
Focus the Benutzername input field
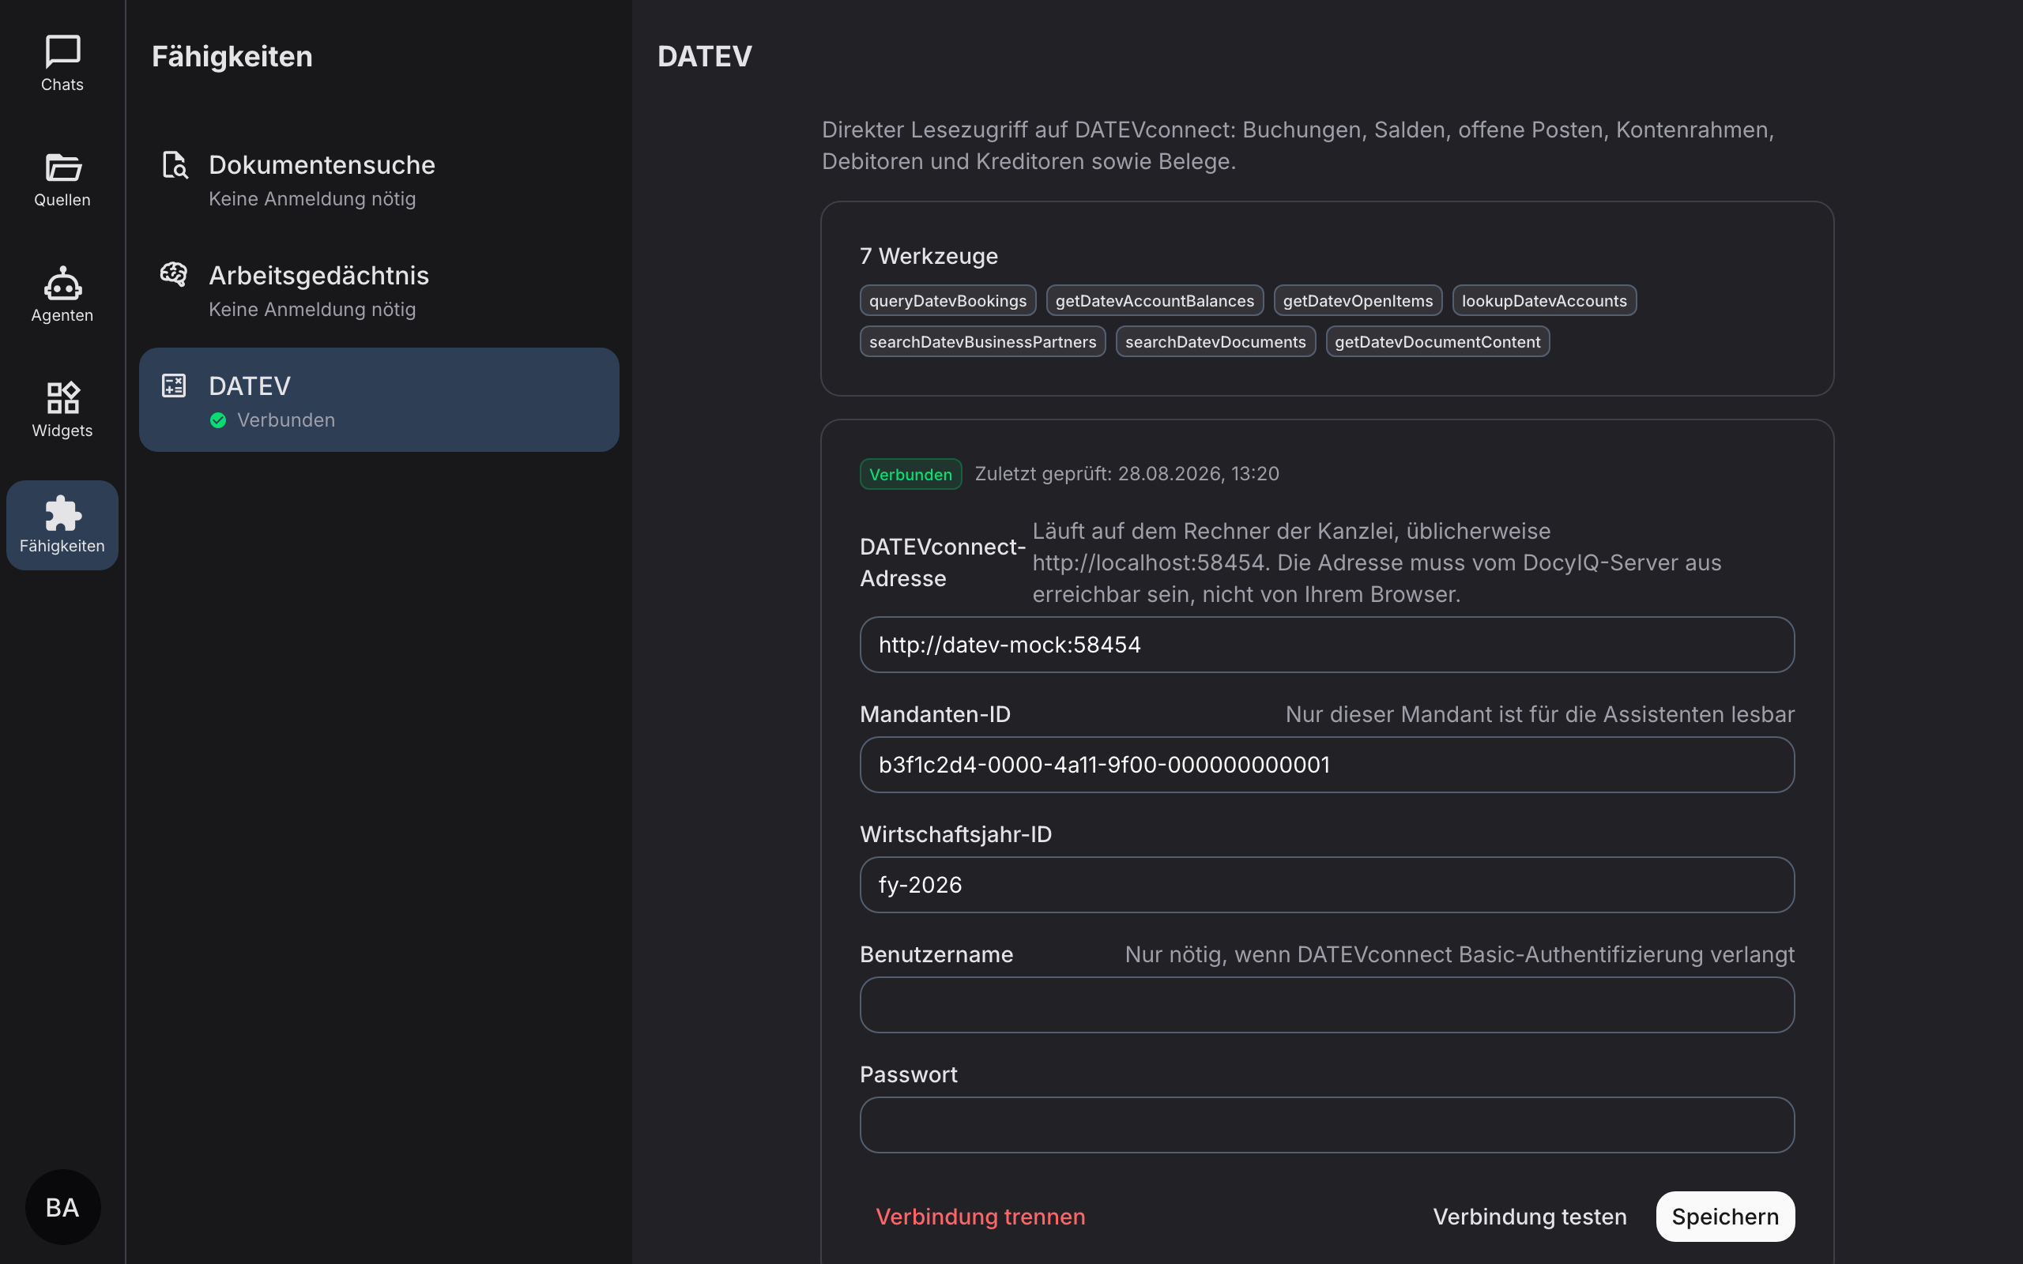[1327, 1005]
